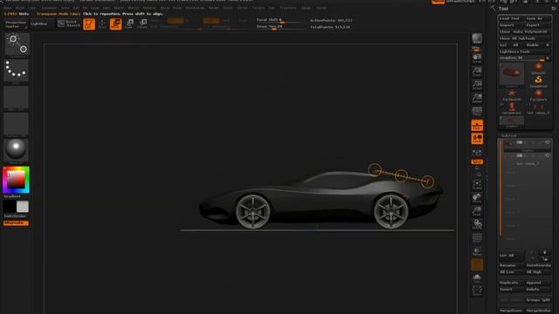The image size is (559, 314).
Task: Adjust the Focal Shift slider
Action: pyautogui.click(x=281, y=20)
